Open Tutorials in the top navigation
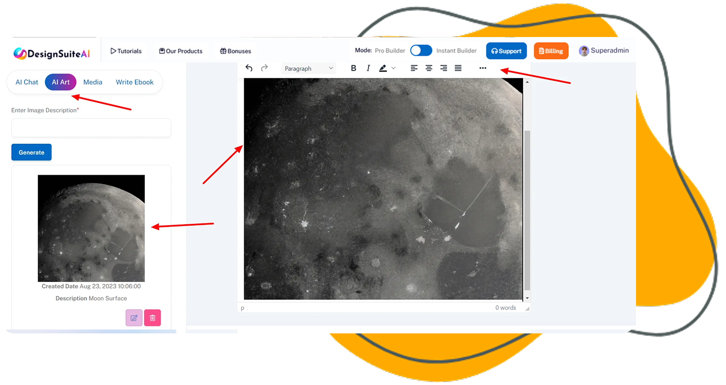The width and height of the screenshot is (726, 385). (x=126, y=51)
